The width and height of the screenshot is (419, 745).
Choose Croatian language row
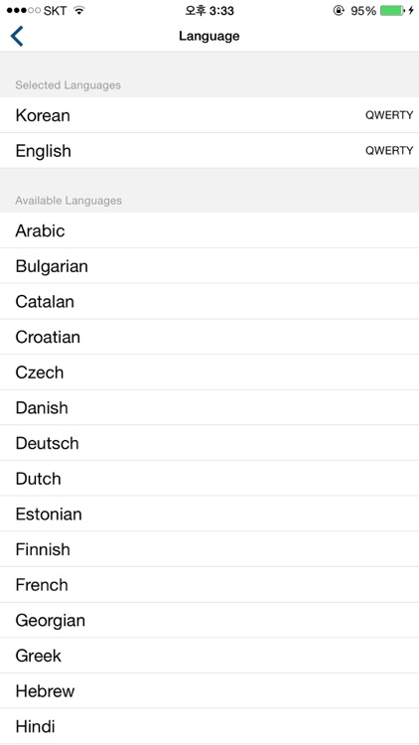[209, 337]
